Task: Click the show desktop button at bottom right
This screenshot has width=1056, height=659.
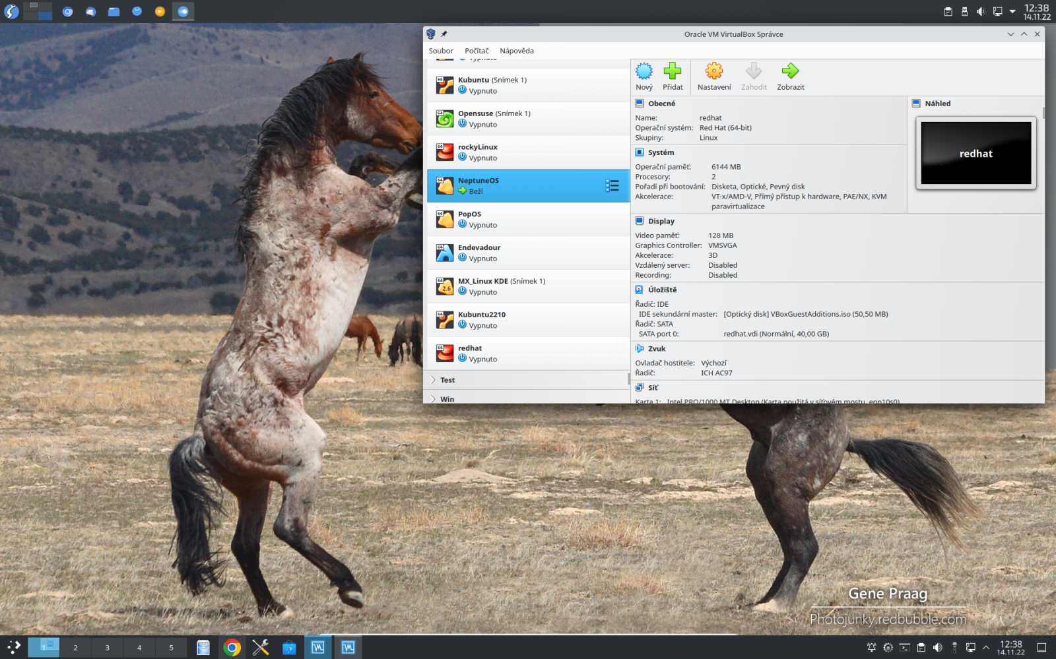Action: (1041, 647)
